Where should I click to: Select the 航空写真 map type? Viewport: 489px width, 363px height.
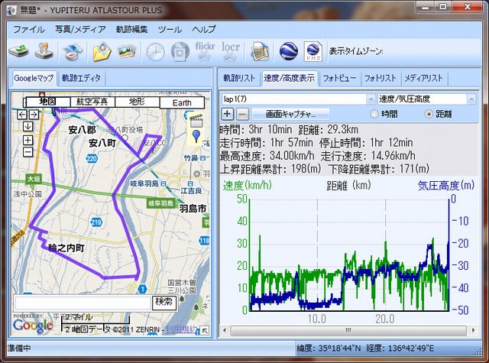(x=92, y=102)
